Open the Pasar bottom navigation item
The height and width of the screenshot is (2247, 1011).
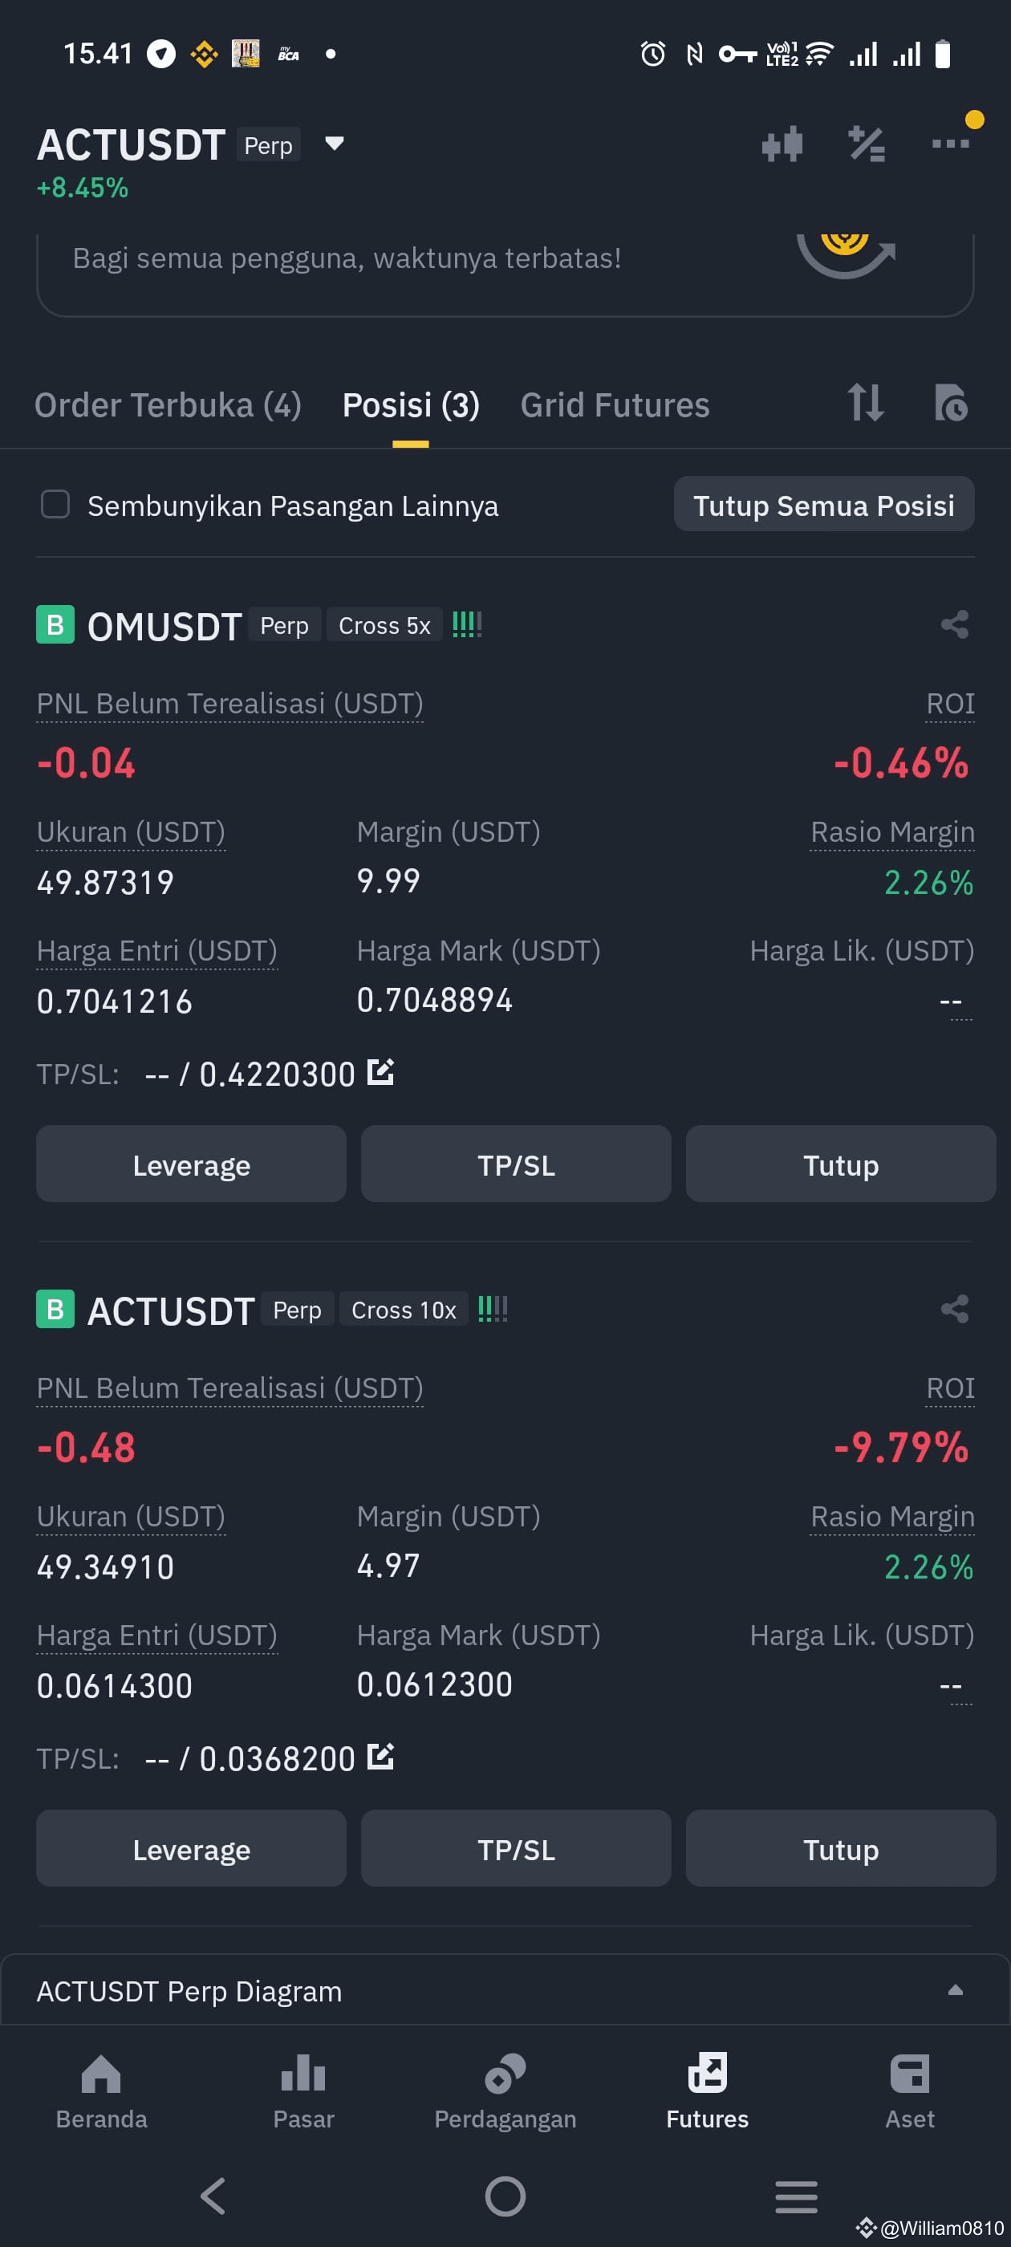302,2091
